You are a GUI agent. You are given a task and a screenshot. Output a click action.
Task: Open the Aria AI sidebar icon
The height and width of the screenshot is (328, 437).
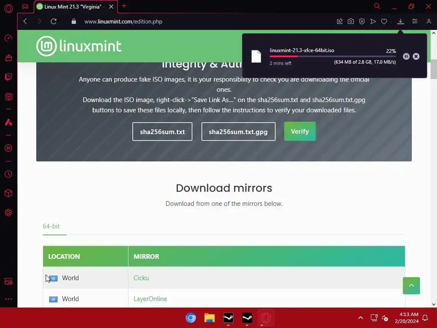click(9, 122)
